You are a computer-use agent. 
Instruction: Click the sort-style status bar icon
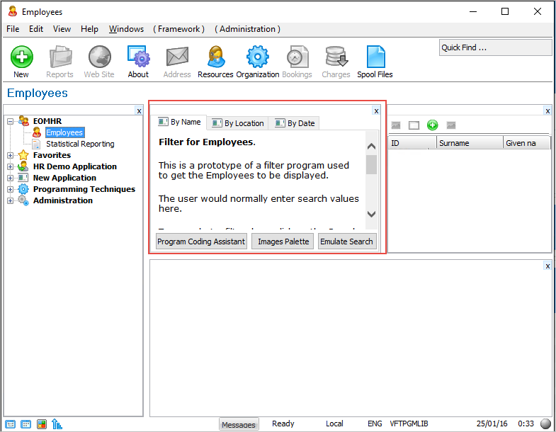tap(57, 424)
